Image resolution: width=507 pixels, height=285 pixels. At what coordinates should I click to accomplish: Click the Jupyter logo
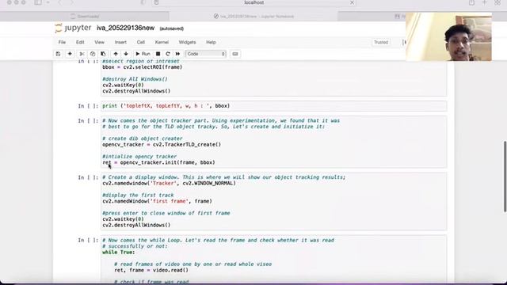73,28
